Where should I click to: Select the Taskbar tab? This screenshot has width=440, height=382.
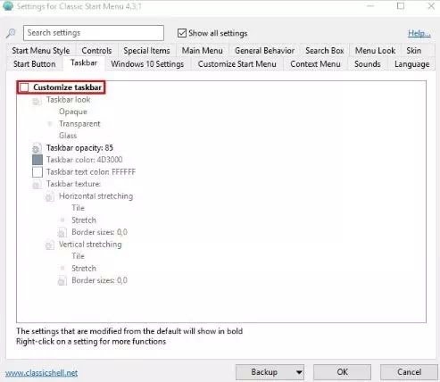pos(84,63)
